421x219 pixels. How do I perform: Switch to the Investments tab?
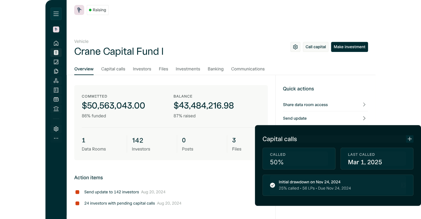pyautogui.click(x=188, y=69)
